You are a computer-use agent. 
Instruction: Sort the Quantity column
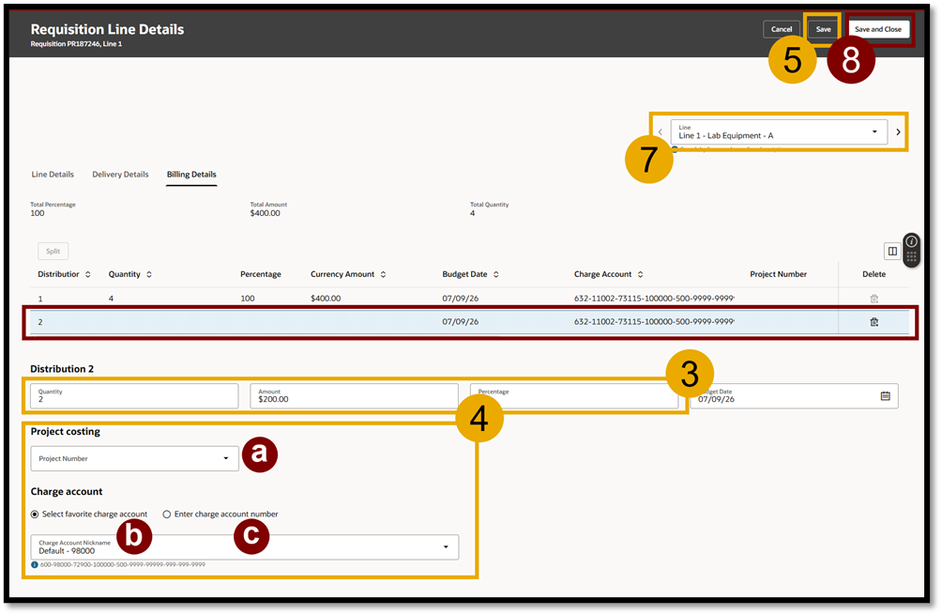[x=149, y=275]
